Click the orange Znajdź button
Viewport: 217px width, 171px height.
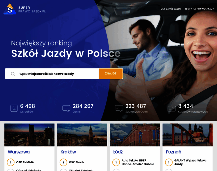tap(111, 74)
